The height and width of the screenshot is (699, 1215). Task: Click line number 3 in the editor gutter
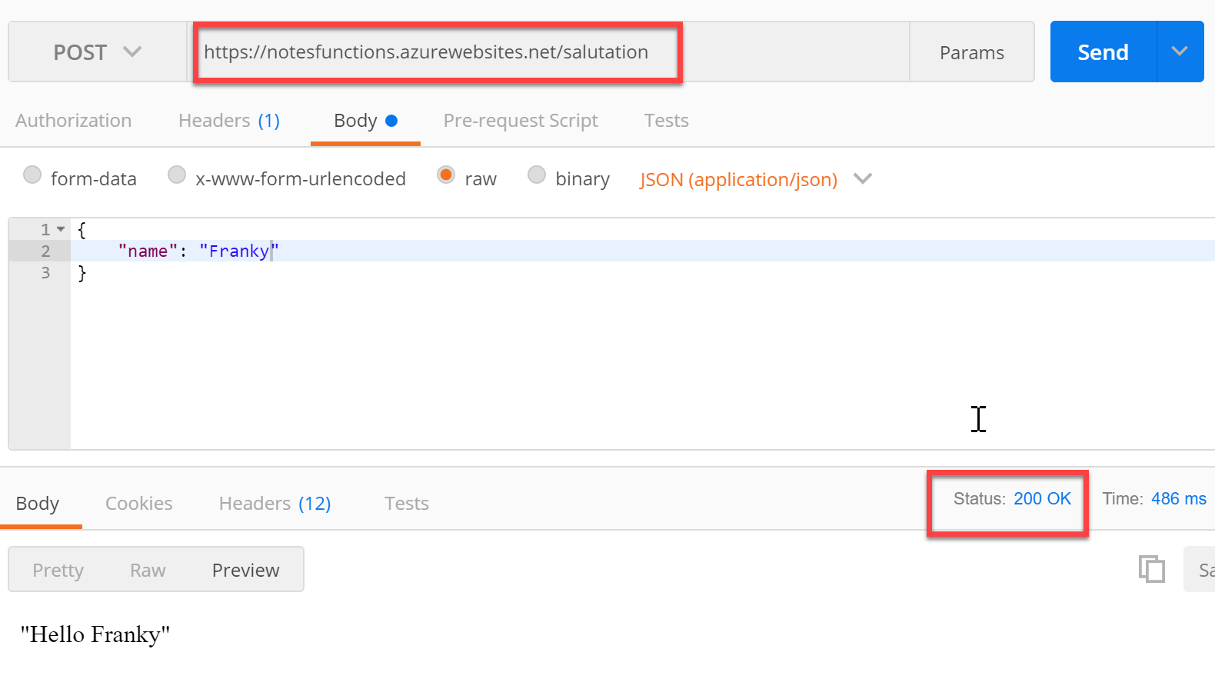(45, 272)
